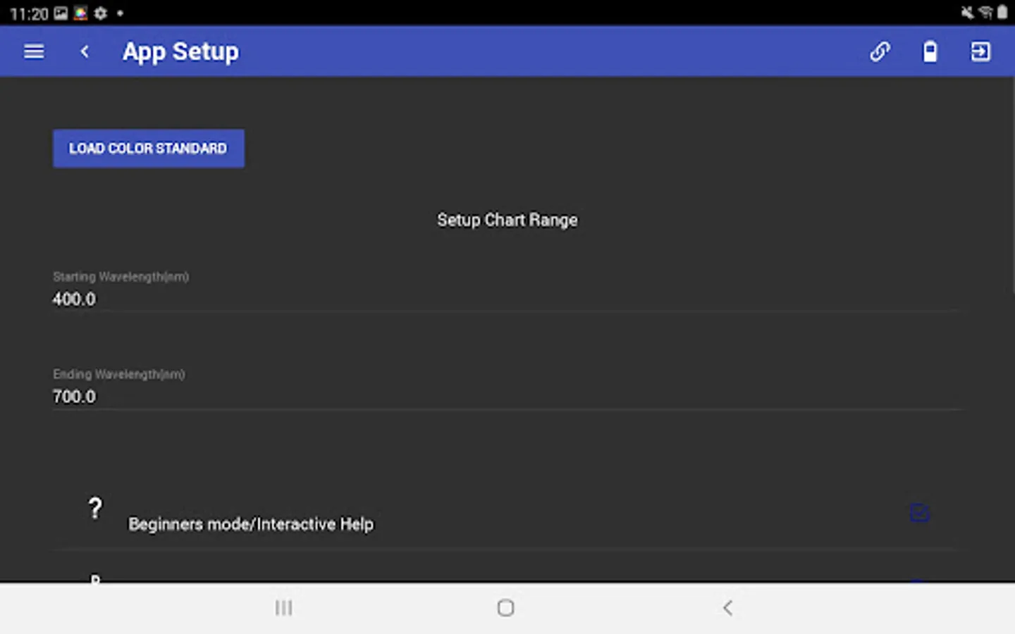Image resolution: width=1015 pixels, height=634 pixels.
Task: Open Android recent apps
Action: click(283, 608)
